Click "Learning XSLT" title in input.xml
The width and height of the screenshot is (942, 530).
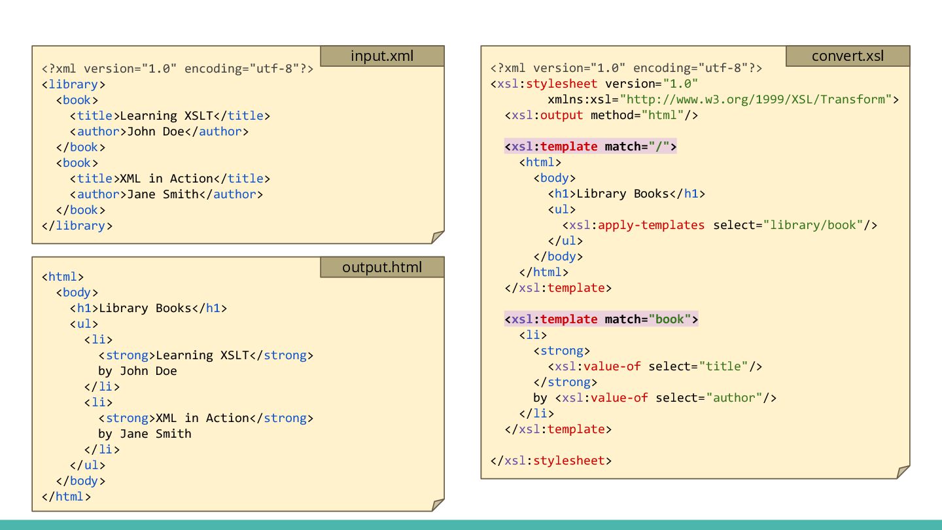coord(166,116)
